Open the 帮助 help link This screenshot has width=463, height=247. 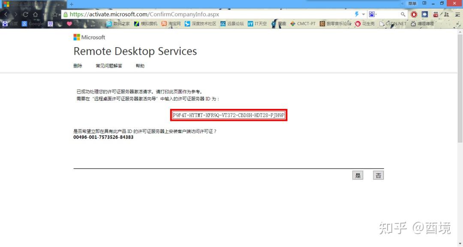point(140,66)
